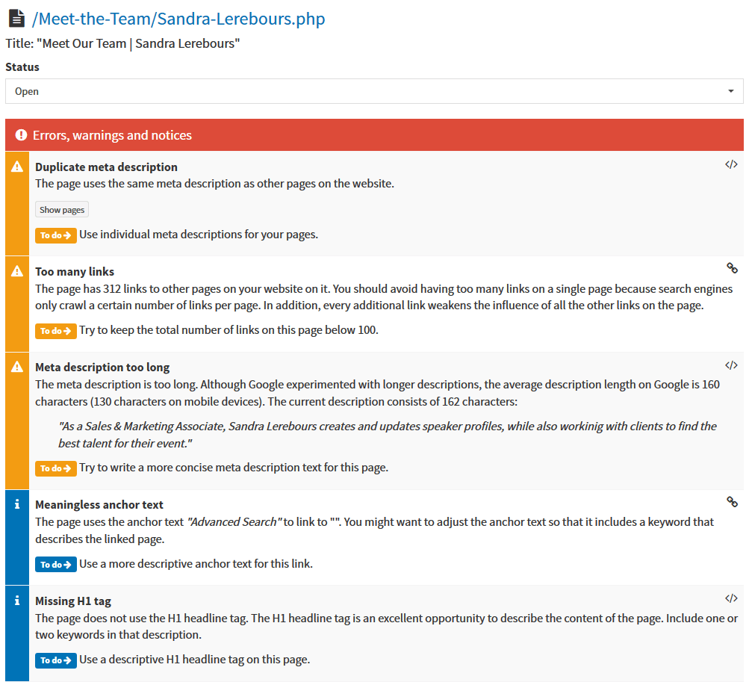
Task: Click To do under Meta description too long
Action: [x=56, y=468]
